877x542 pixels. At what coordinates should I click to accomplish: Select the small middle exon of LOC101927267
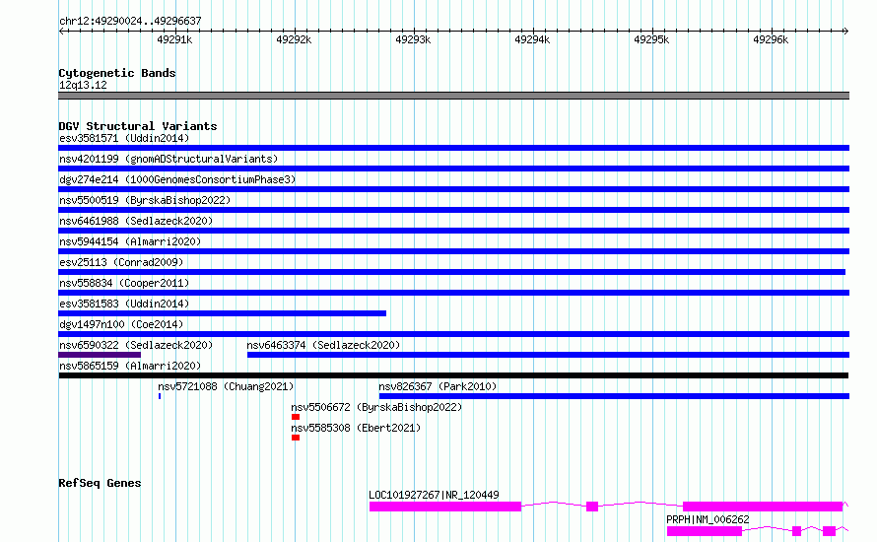pos(592,507)
